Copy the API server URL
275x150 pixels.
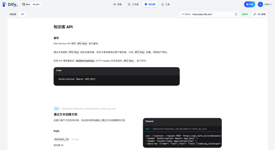pos(236,14)
